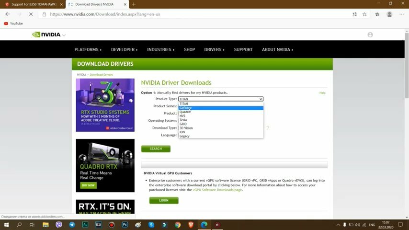
Task: Open the Windows notification center
Action: pyautogui.click(x=400, y=225)
